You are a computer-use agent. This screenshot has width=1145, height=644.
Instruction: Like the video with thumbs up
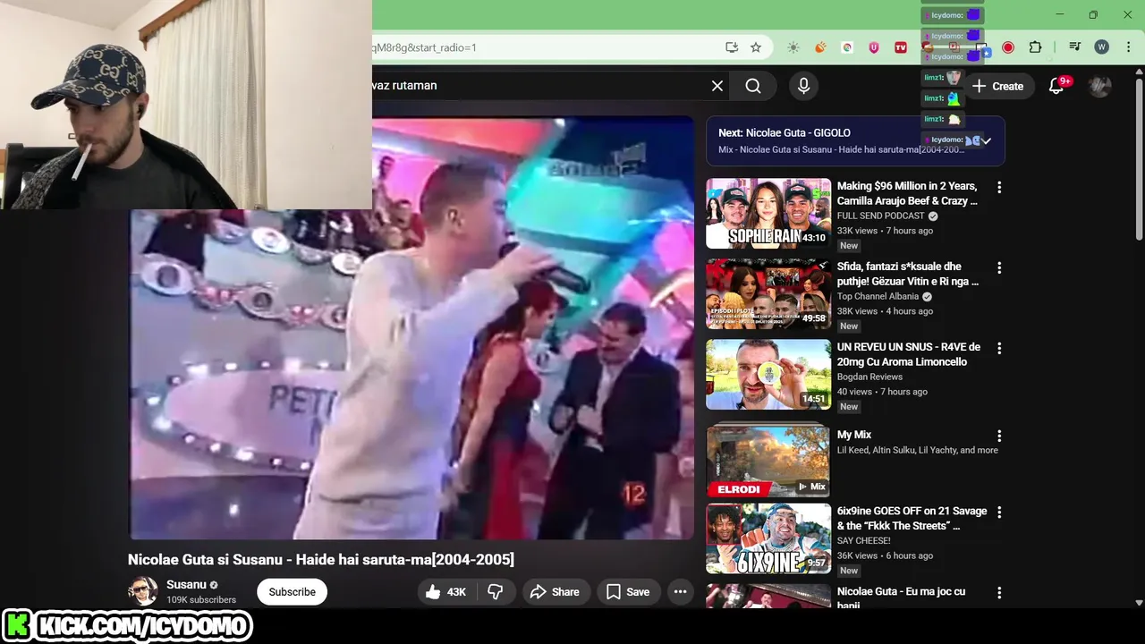tap(446, 592)
